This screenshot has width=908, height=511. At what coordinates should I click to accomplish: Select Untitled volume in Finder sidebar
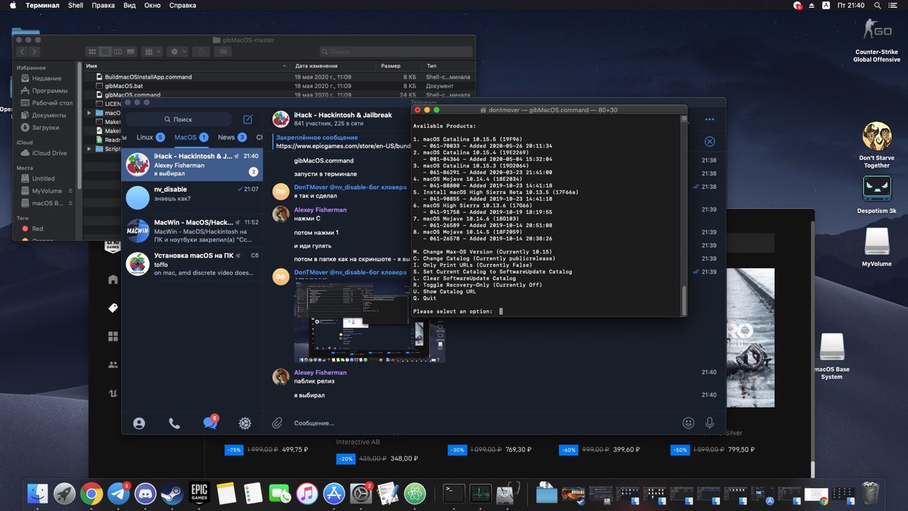click(x=43, y=178)
